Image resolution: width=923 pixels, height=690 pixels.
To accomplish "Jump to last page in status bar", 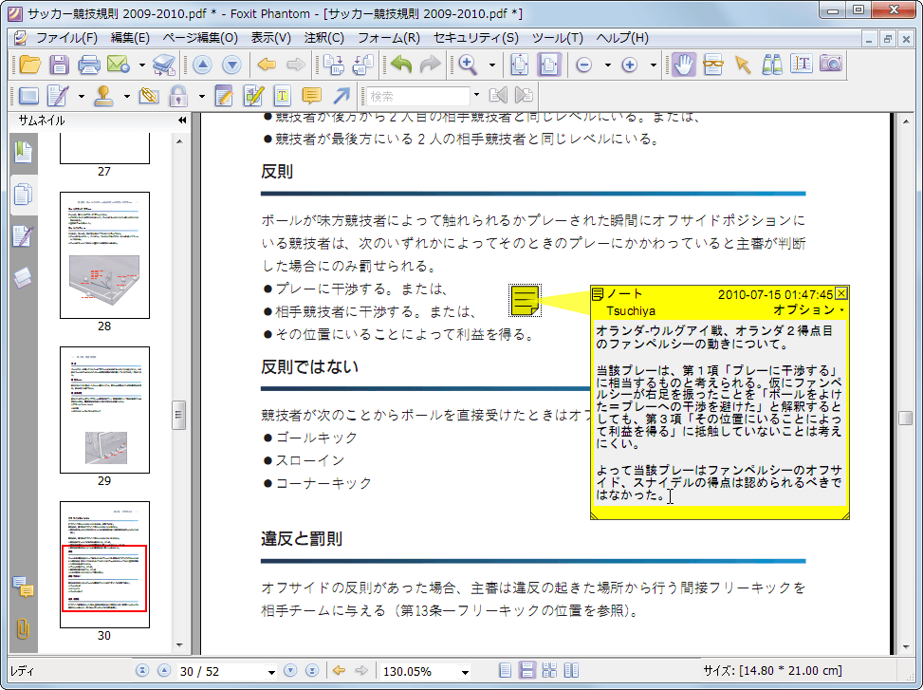I will (x=312, y=671).
